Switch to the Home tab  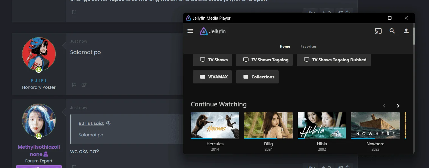click(285, 46)
